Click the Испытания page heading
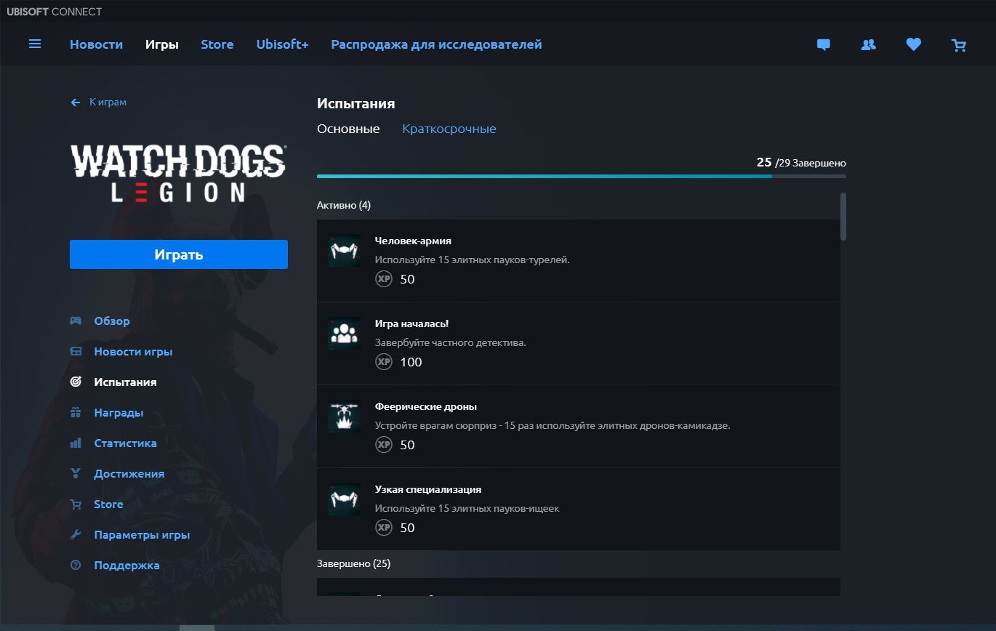Screen dimensions: 996x631 click(356, 104)
